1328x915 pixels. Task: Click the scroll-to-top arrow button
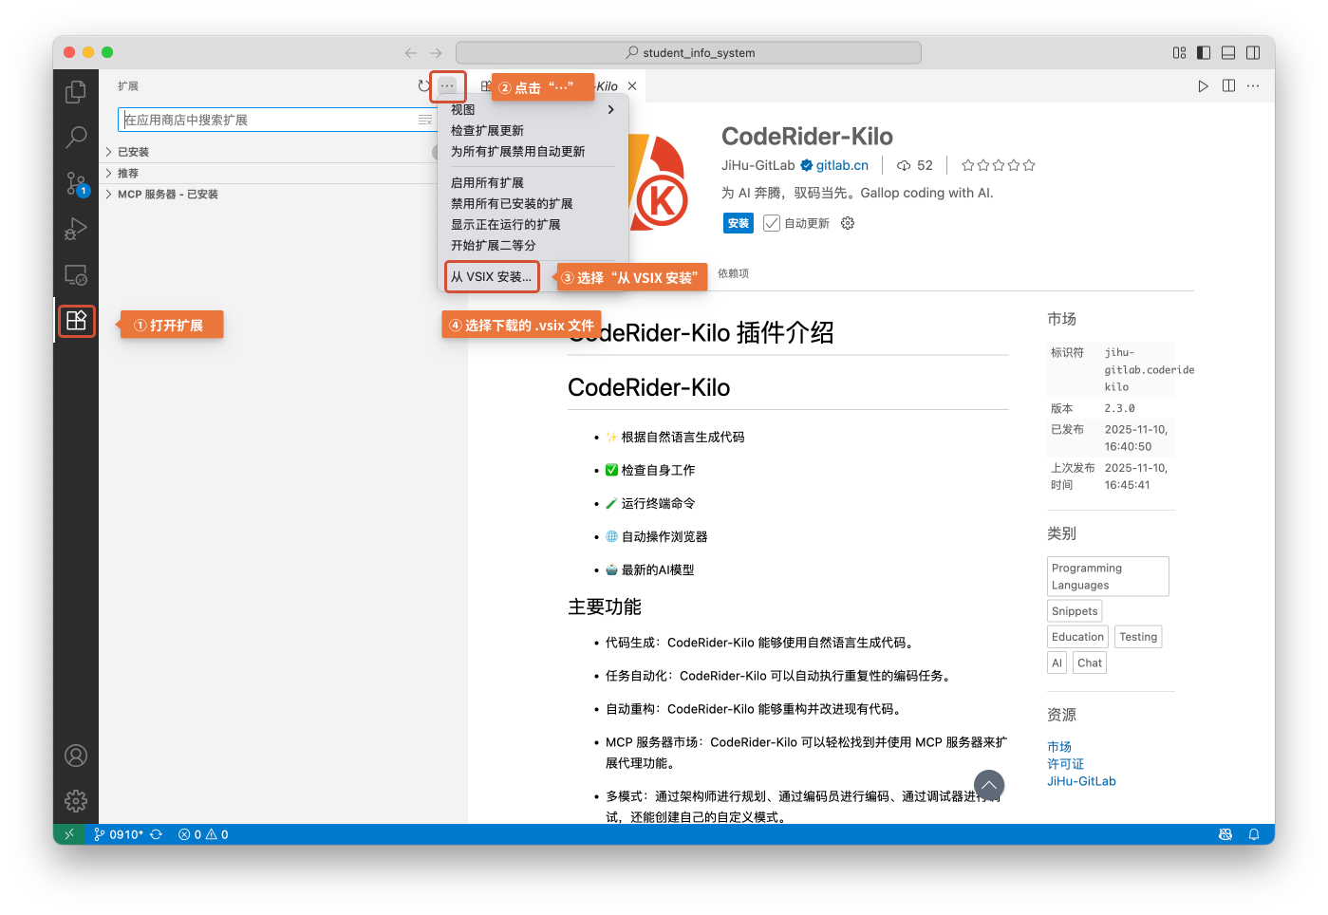(988, 785)
